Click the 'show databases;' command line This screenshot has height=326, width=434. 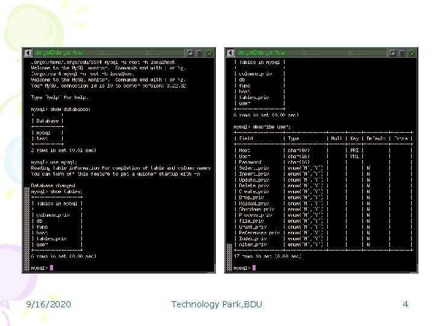(61, 109)
